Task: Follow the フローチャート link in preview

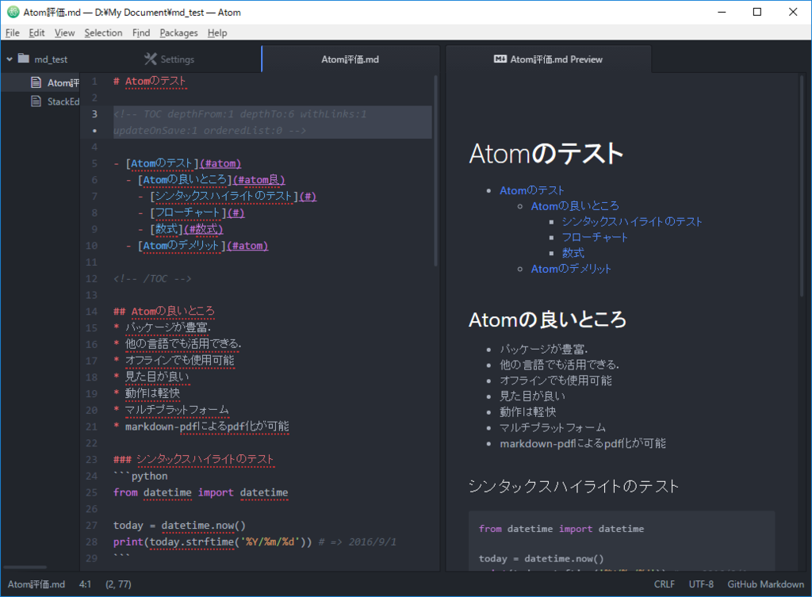Action: coord(595,237)
